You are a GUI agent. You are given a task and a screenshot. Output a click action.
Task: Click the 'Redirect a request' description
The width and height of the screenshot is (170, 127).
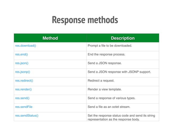[101, 81]
